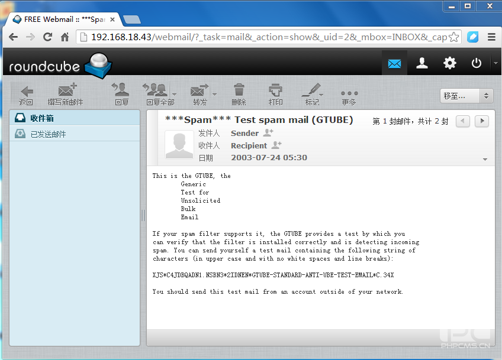This screenshot has width=502, height=360.
Task: Click the roundcube logo
Action: [60, 66]
